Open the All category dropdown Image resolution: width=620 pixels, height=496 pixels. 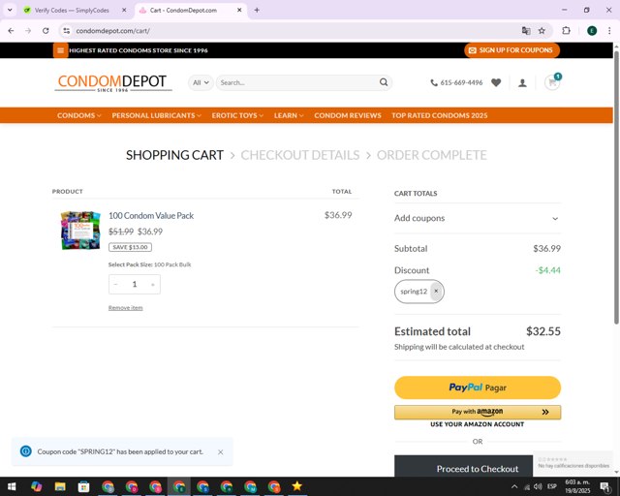point(201,82)
